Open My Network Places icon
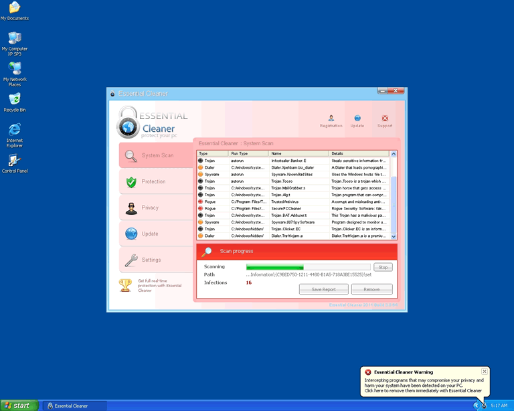Image resolution: width=514 pixels, height=411 pixels. [14, 70]
